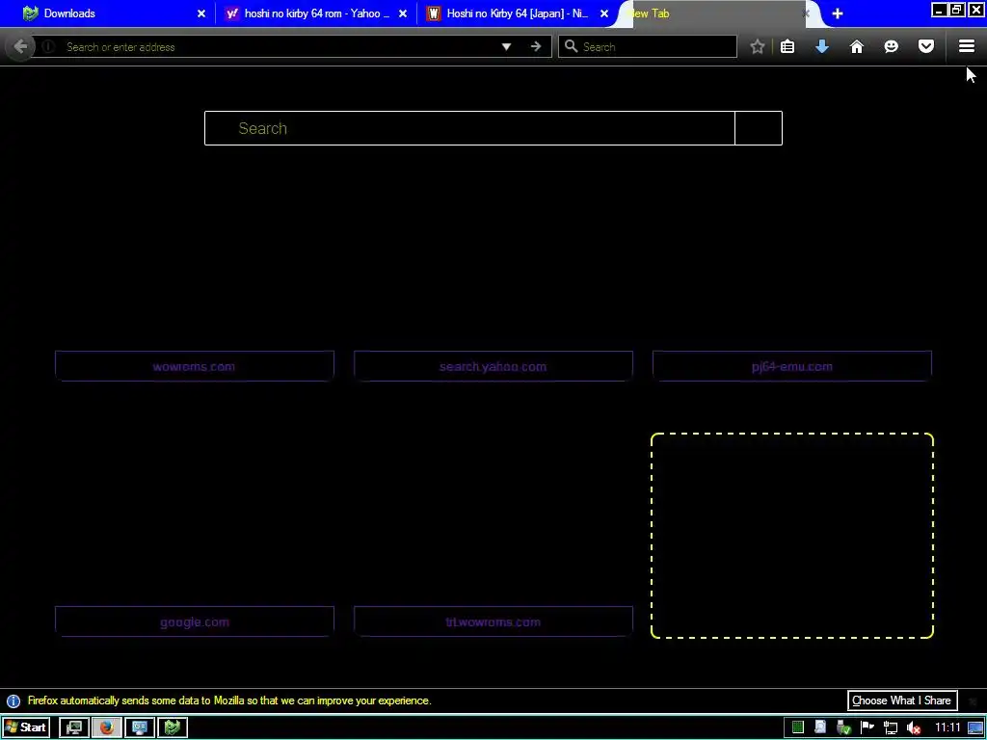Click the green square tray icon
987x740 pixels.
(797, 727)
